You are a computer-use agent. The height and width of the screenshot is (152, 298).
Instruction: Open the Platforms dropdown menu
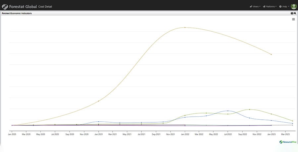(x=270, y=7)
